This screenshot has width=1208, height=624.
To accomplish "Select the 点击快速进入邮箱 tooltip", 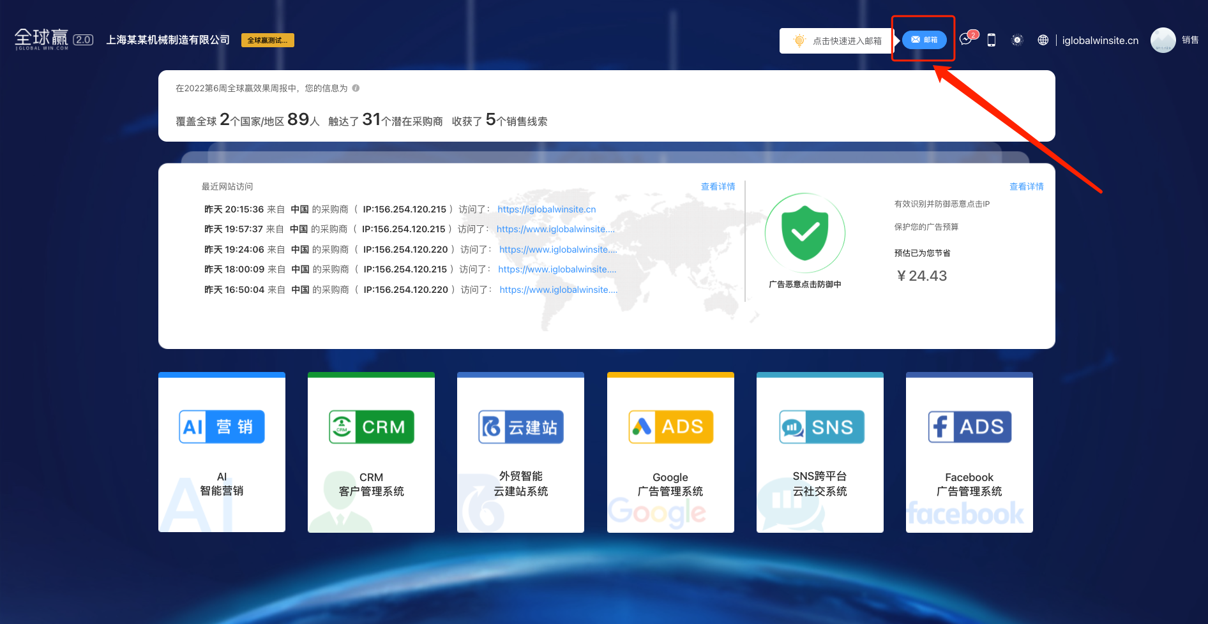I will point(837,40).
